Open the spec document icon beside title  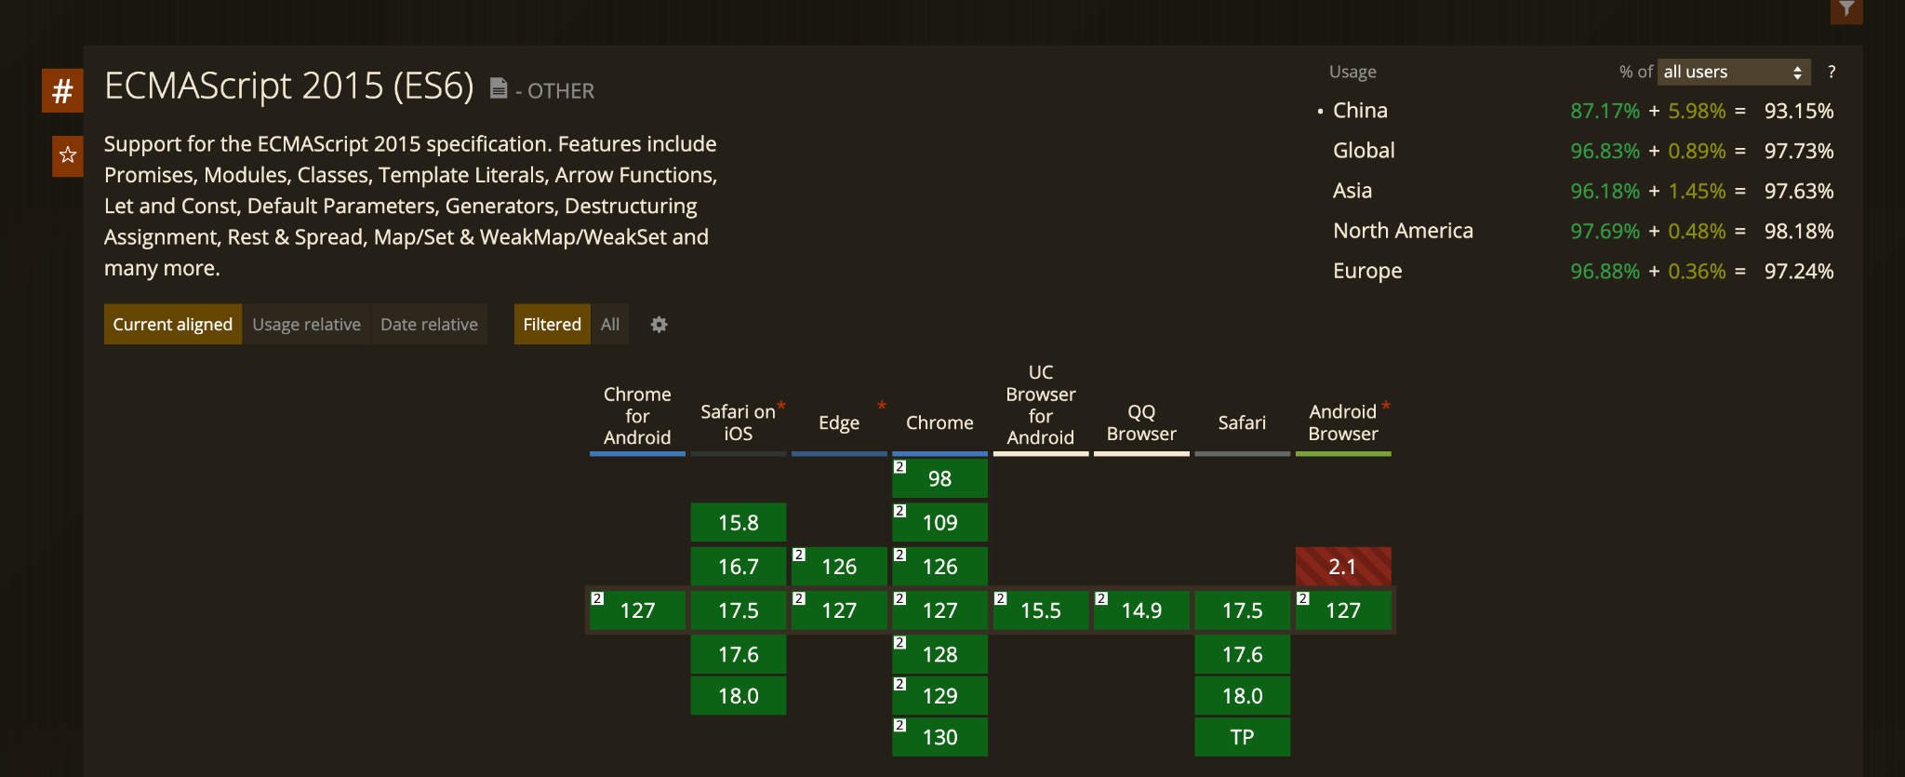499,88
